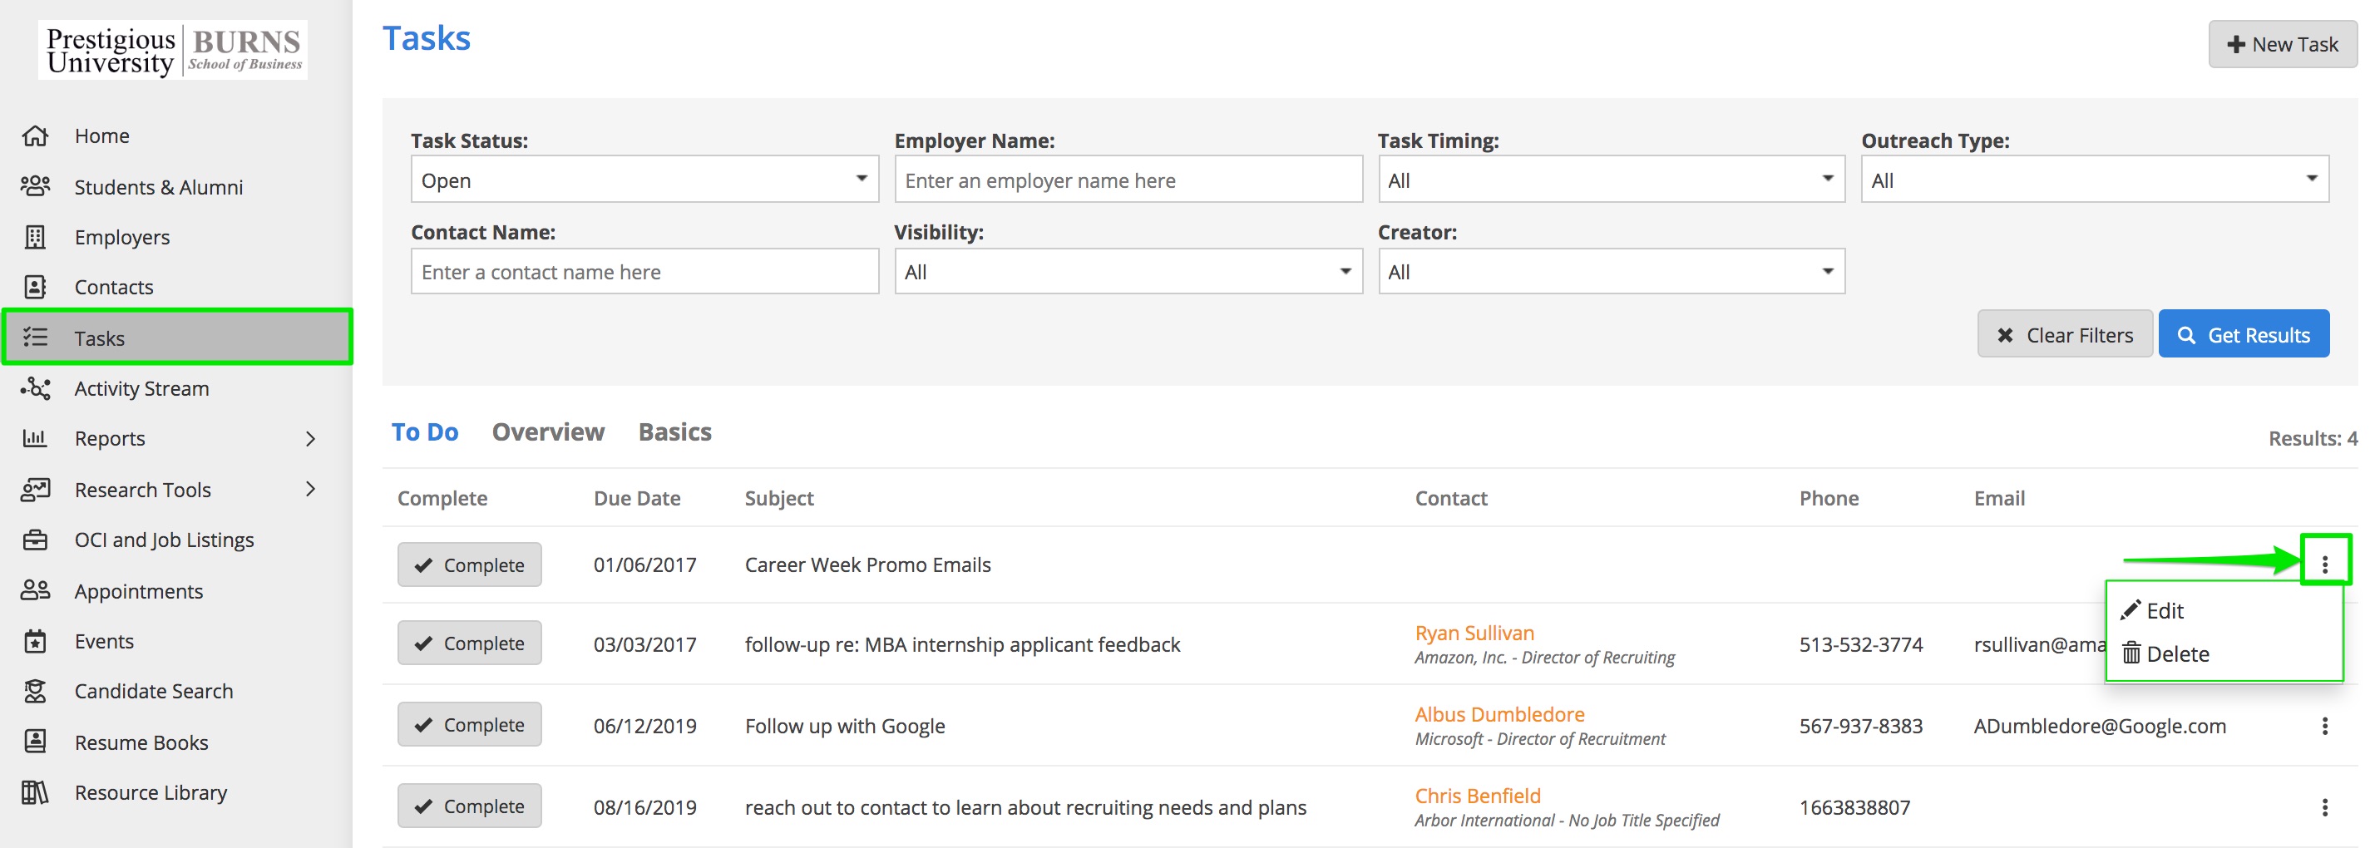The width and height of the screenshot is (2370, 848).
Task: Click the New Task button
Action: coord(2282,44)
